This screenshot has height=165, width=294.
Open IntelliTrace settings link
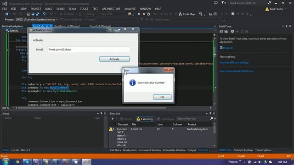tap(234, 62)
